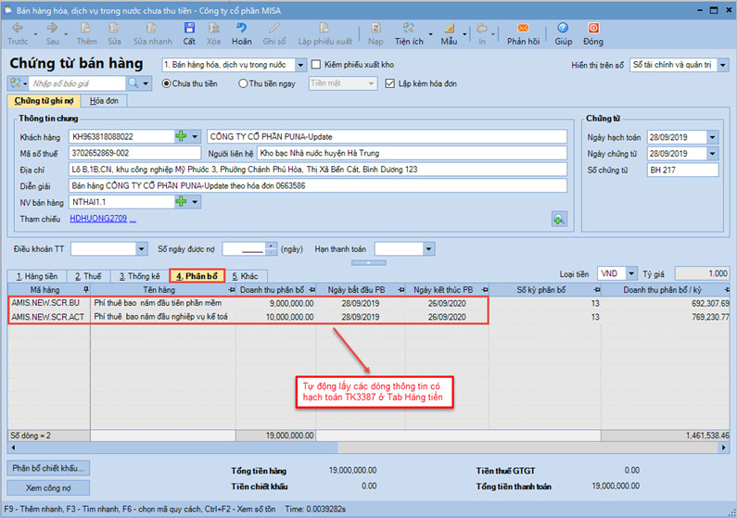This screenshot has height=518, width=737.
Task: Open Tiện ích dropdown arrow
Action: click(x=430, y=34)
